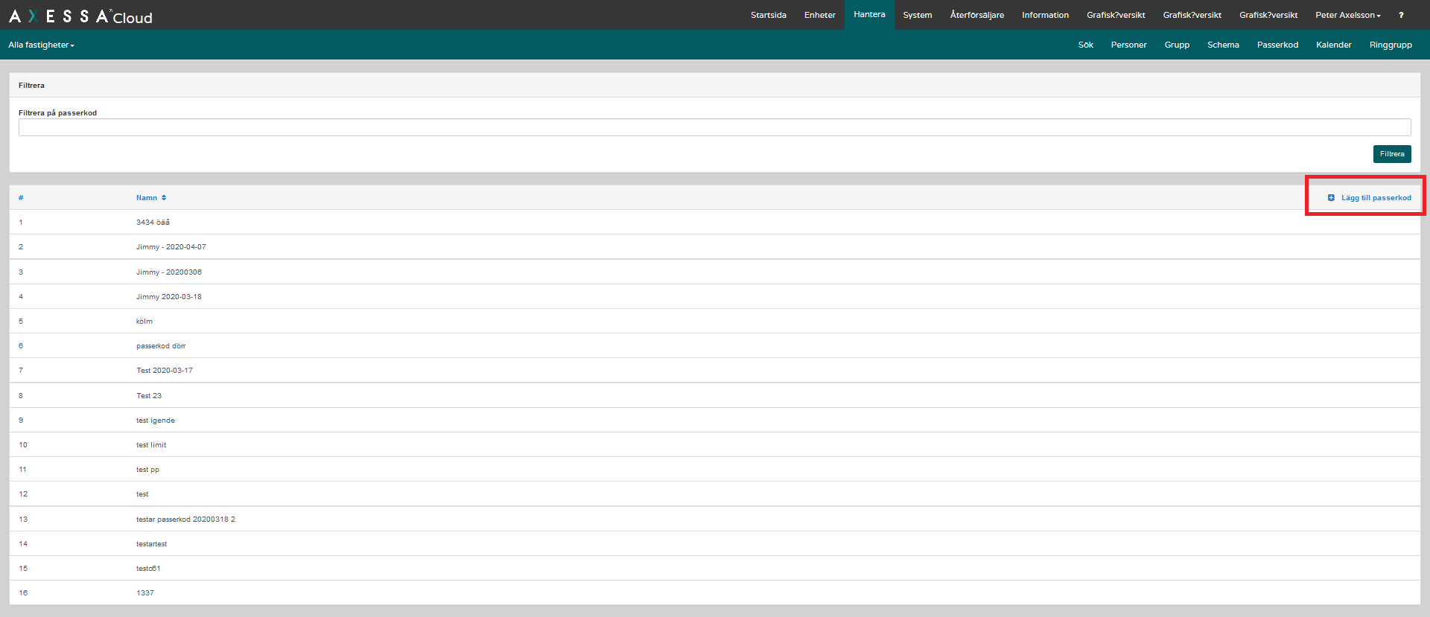Open the passcode row '1337'
The image size is (1430, 617).
(x=714, y=592)
